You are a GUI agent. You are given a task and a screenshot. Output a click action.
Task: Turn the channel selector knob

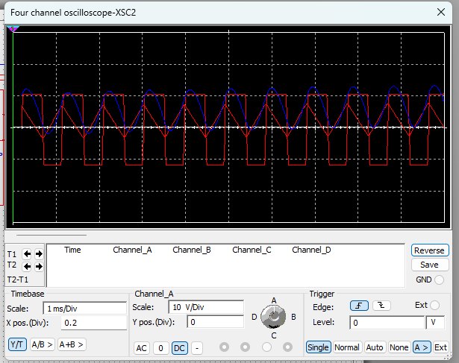click(273, 317)
